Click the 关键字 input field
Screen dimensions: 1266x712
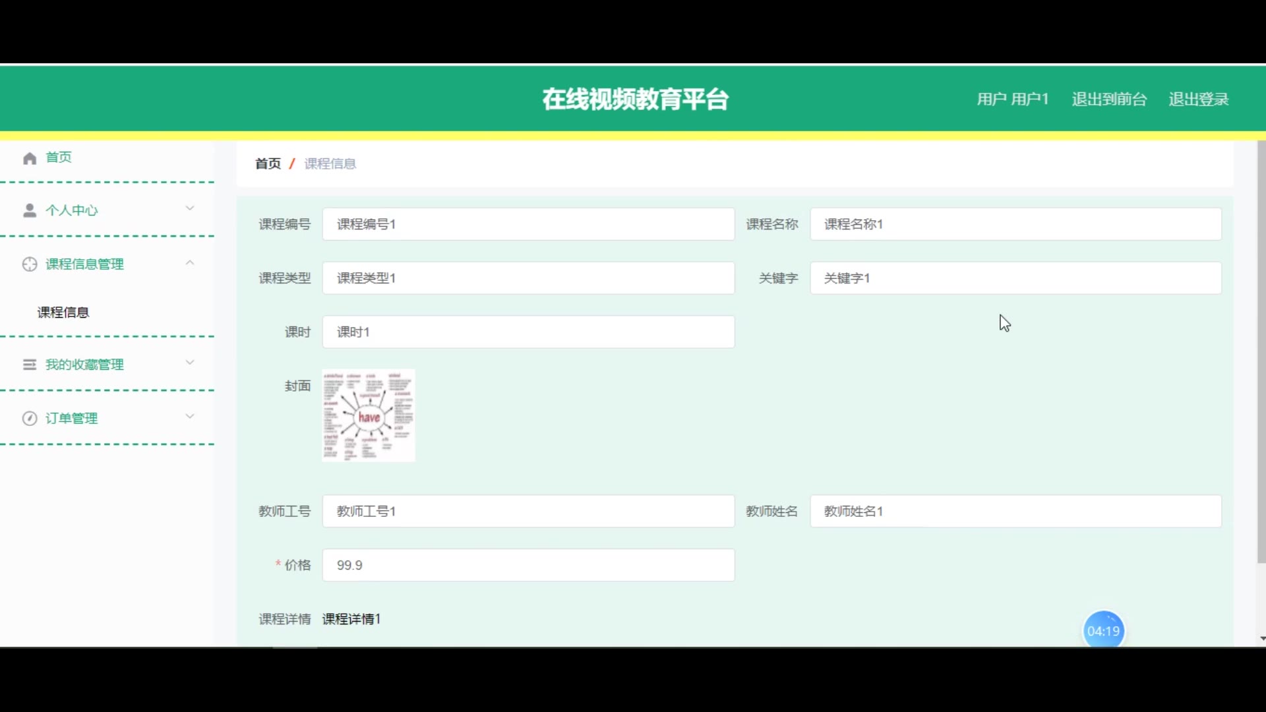click(x=1015, y=278)
